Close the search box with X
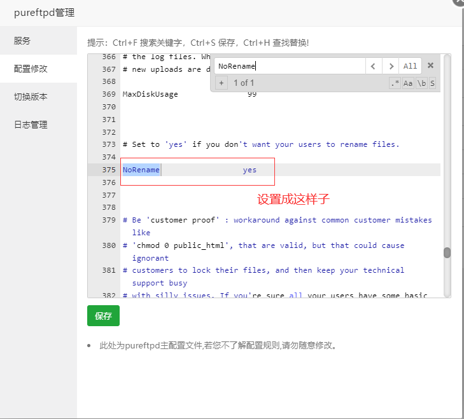The image size is (464, 419). [430, 65]
